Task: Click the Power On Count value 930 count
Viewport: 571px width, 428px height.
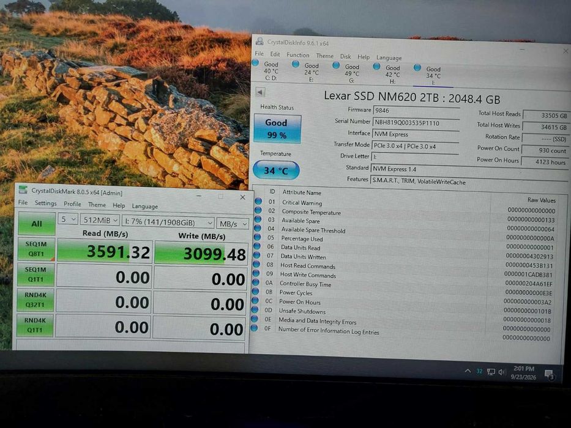Action: 545,150
